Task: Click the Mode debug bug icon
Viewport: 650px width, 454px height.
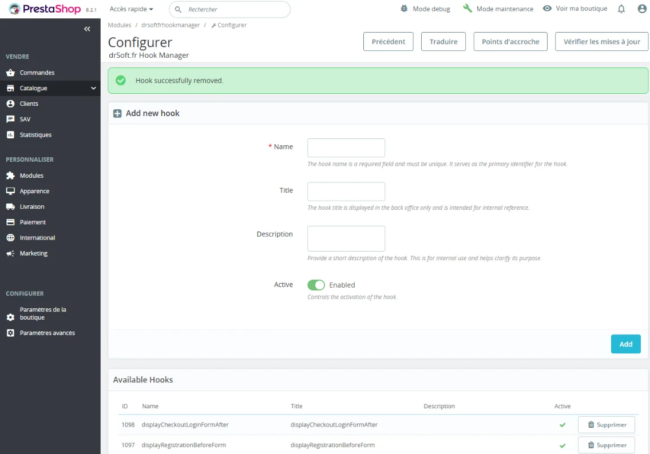Action: (404, 9)
